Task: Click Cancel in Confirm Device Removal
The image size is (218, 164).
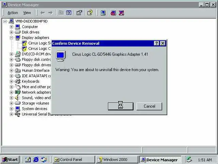Action: [x=149, y=106]
